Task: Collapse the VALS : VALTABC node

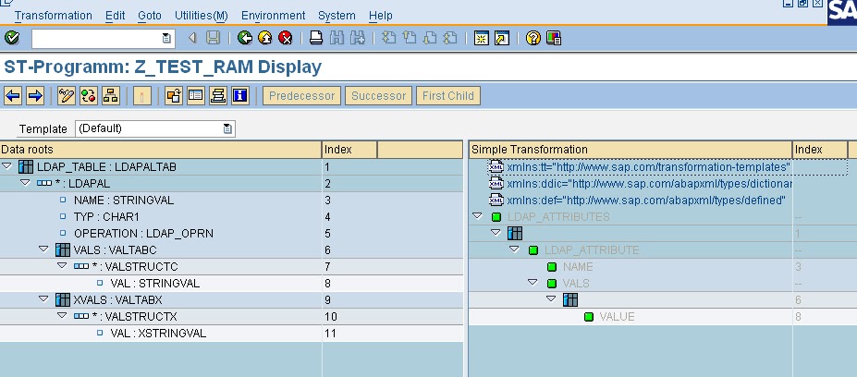Action: (x=43, y=249)
